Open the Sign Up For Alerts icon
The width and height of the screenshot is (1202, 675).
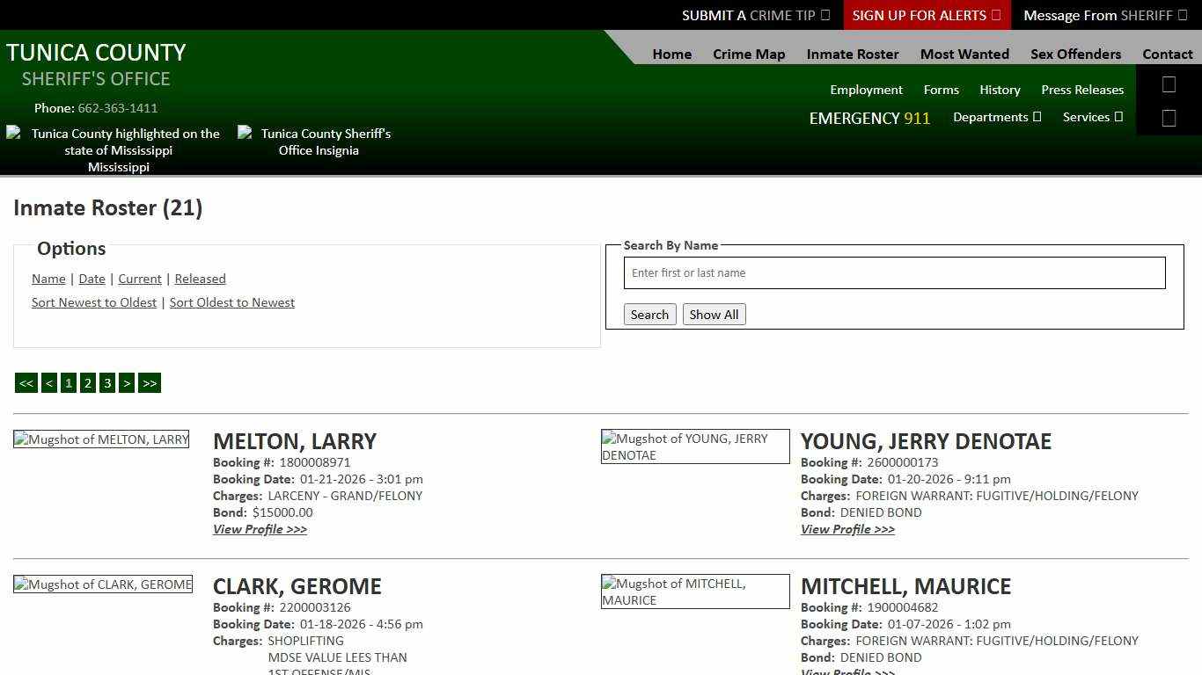(x=994, y=15)
